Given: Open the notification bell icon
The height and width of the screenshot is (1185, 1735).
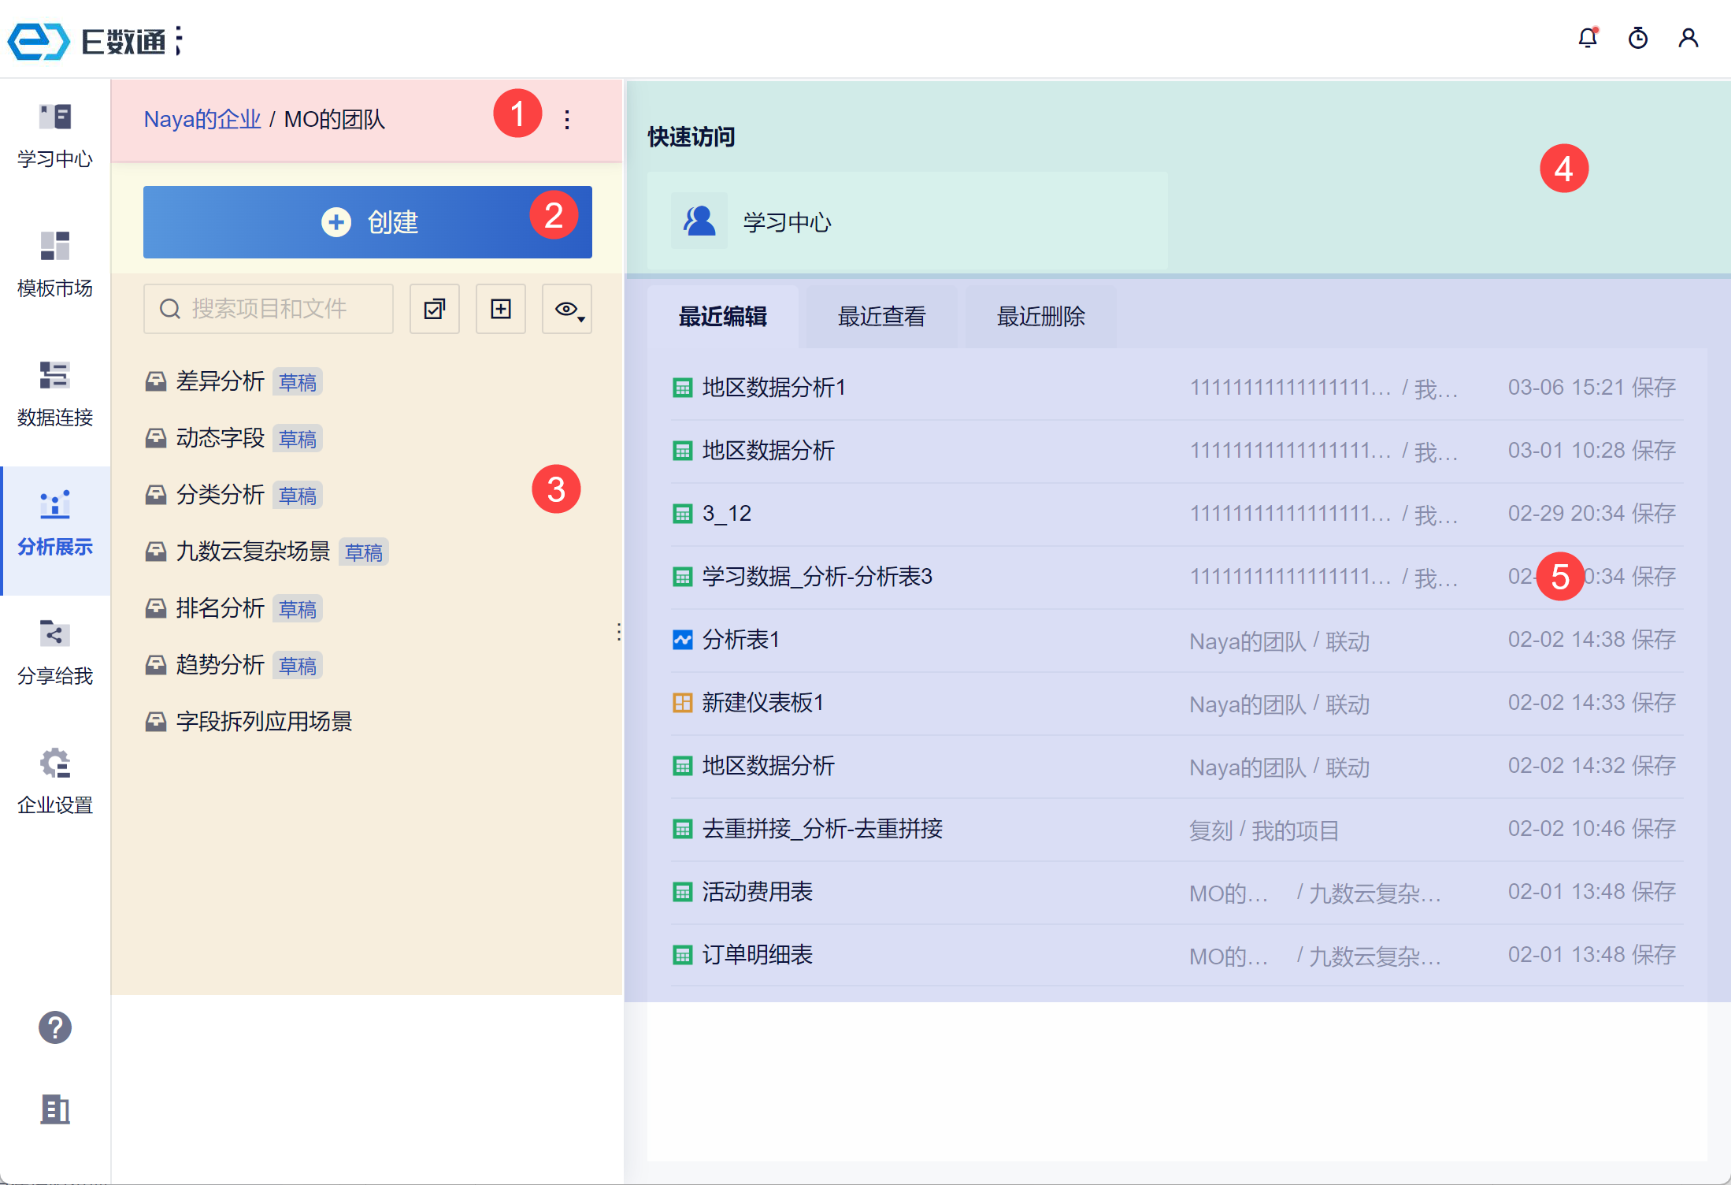Looking at the screenshot, I should 1587,38.
